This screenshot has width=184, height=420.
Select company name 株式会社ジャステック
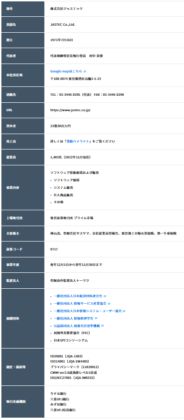(x=66, y=8)
